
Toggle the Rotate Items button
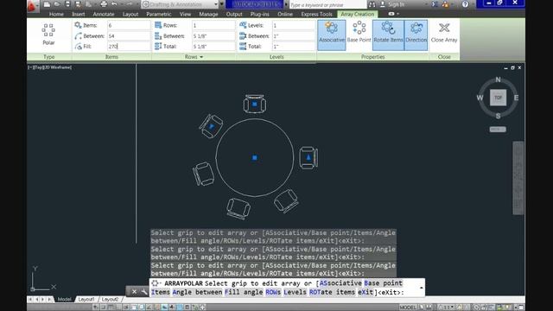(388, 35)
